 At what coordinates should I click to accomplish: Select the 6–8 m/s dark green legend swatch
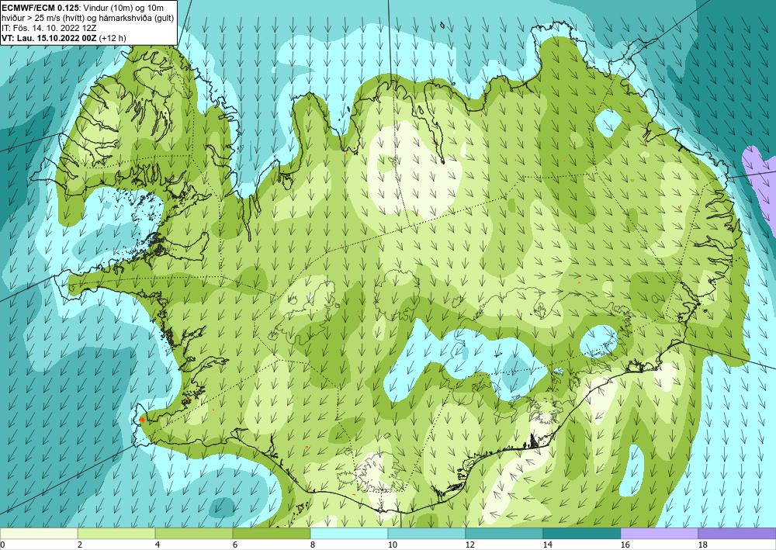click(x=272, y=534)
